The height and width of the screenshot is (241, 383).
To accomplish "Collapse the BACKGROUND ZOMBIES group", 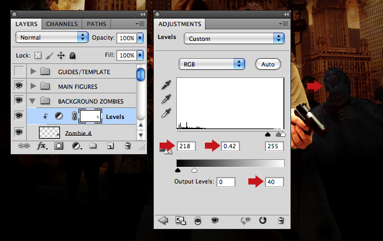I will pyautogui.click(x=33, y=101).
